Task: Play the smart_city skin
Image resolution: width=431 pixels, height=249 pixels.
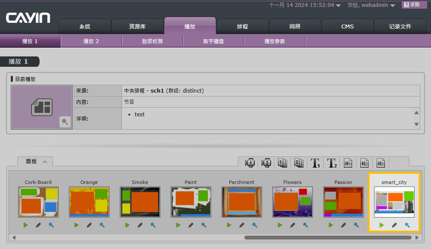Action: 381,225
